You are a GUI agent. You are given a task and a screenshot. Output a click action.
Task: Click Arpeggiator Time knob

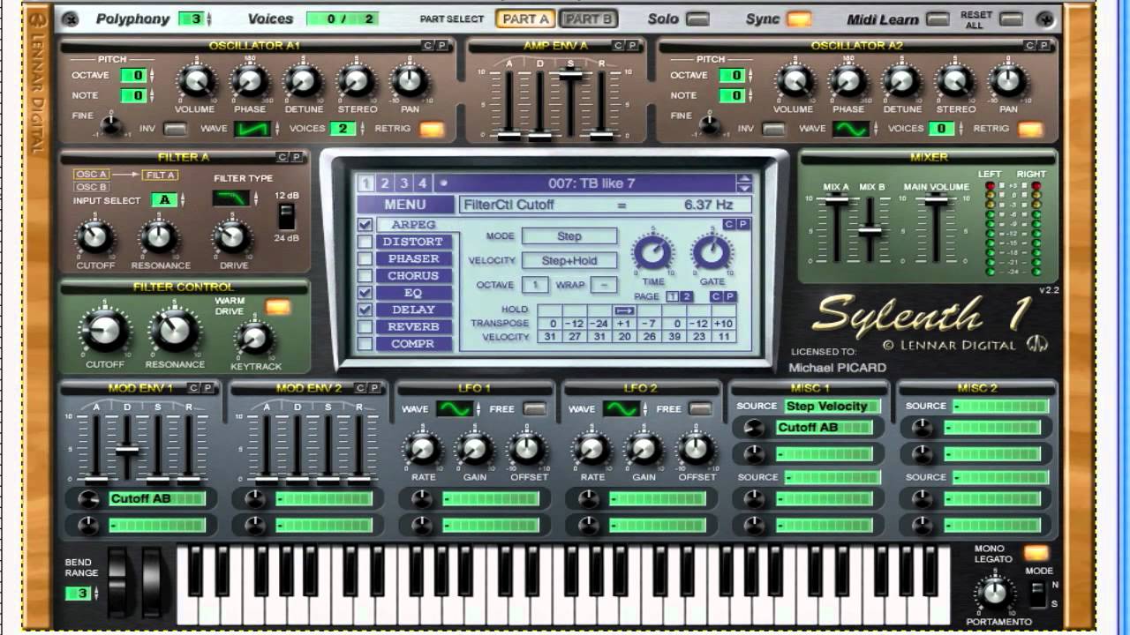(653, 254)
